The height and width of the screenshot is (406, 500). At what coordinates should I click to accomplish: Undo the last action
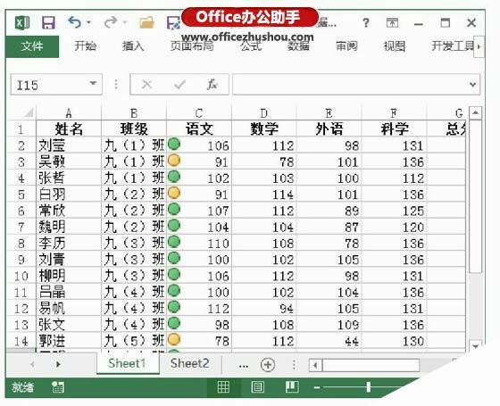(75, 22)
